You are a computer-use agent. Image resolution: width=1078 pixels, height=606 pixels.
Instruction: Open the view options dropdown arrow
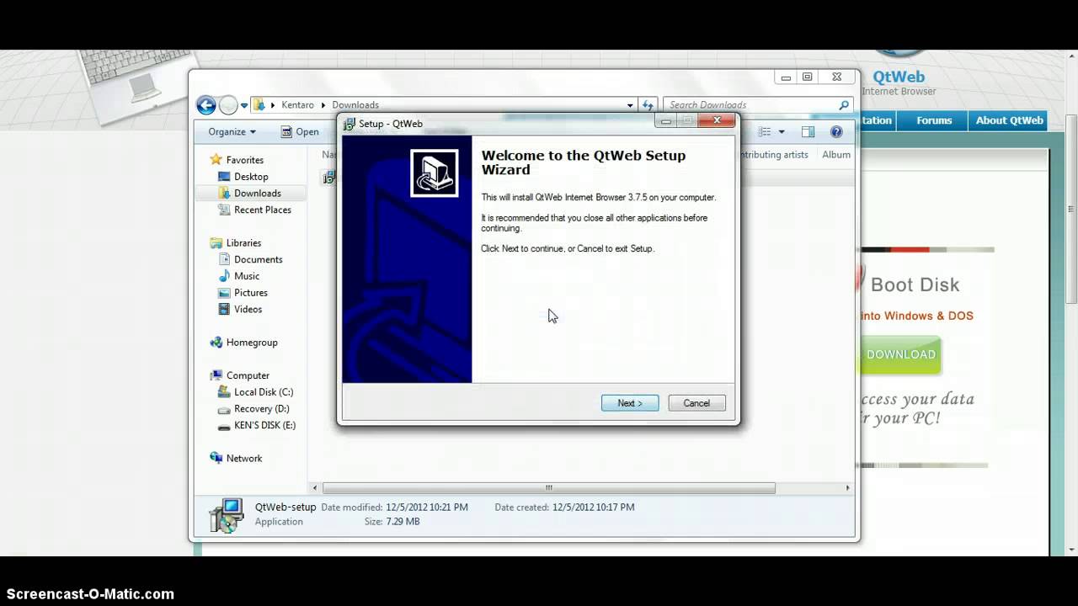coord(782,132)
